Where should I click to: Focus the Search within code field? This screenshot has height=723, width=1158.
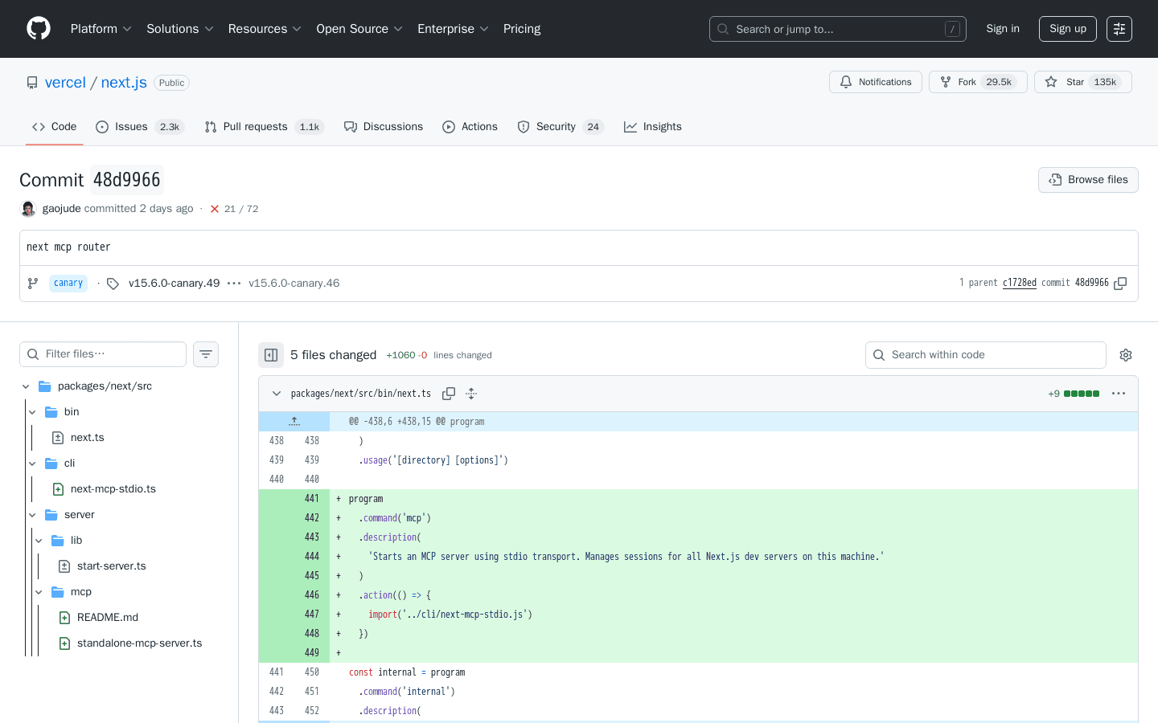coord(986,355)
